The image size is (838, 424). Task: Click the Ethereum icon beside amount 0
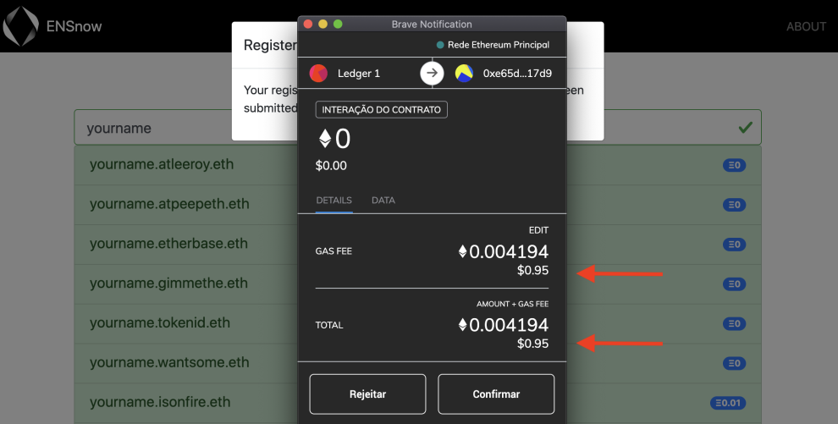tap(325, 139)
